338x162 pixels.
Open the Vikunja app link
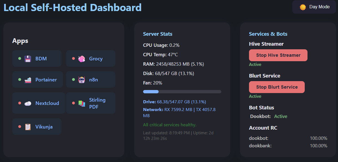click(44, 127)
